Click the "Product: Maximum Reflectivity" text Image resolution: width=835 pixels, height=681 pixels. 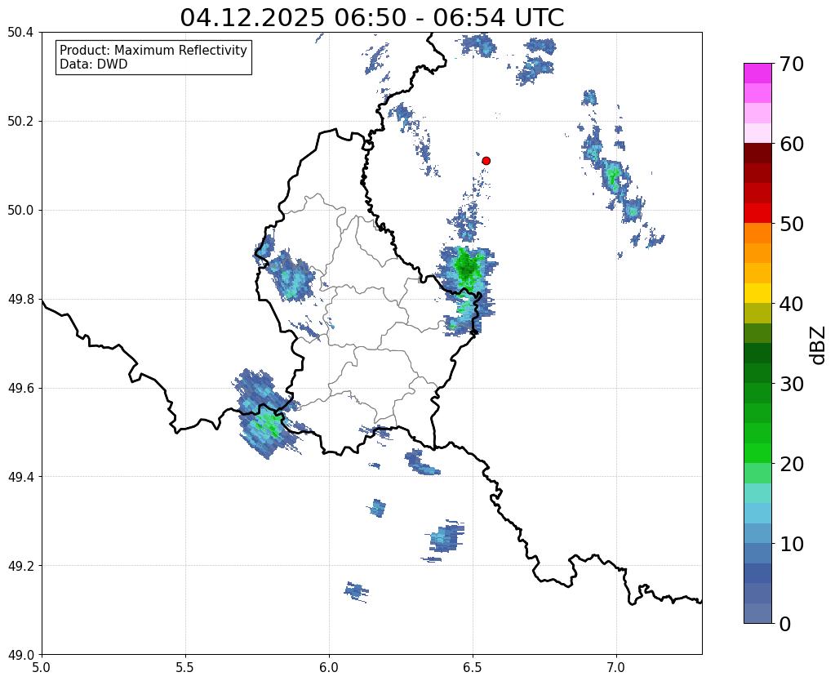153,51
